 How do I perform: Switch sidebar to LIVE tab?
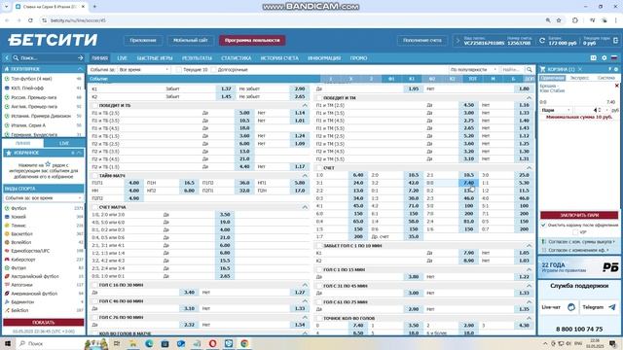(64, 143)
